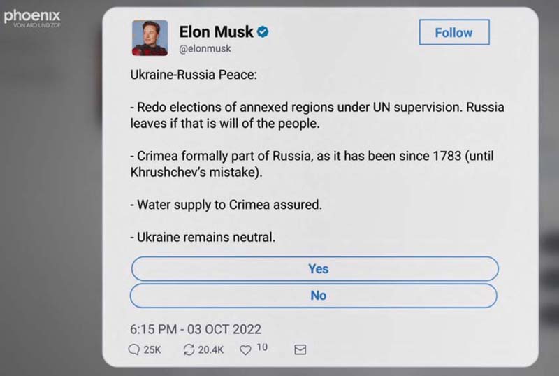Click the 25K reply count
Viewport: 559px width, 376px height.
pyautogui.click(x=152, y=350)
